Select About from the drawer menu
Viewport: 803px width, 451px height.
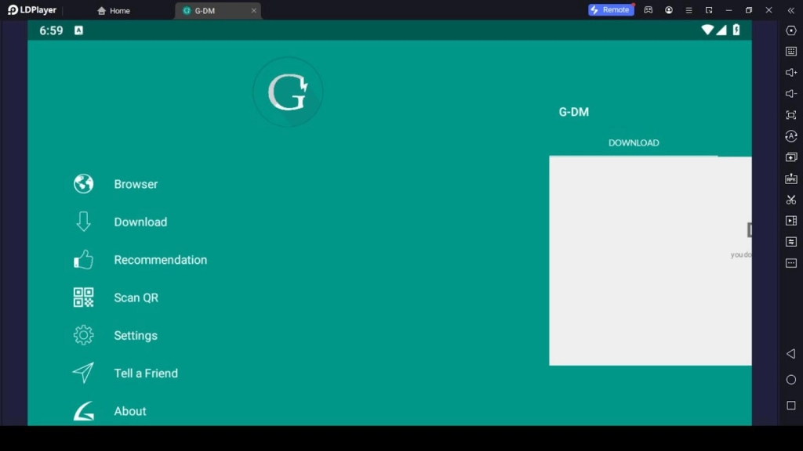[x=82, y=410]
